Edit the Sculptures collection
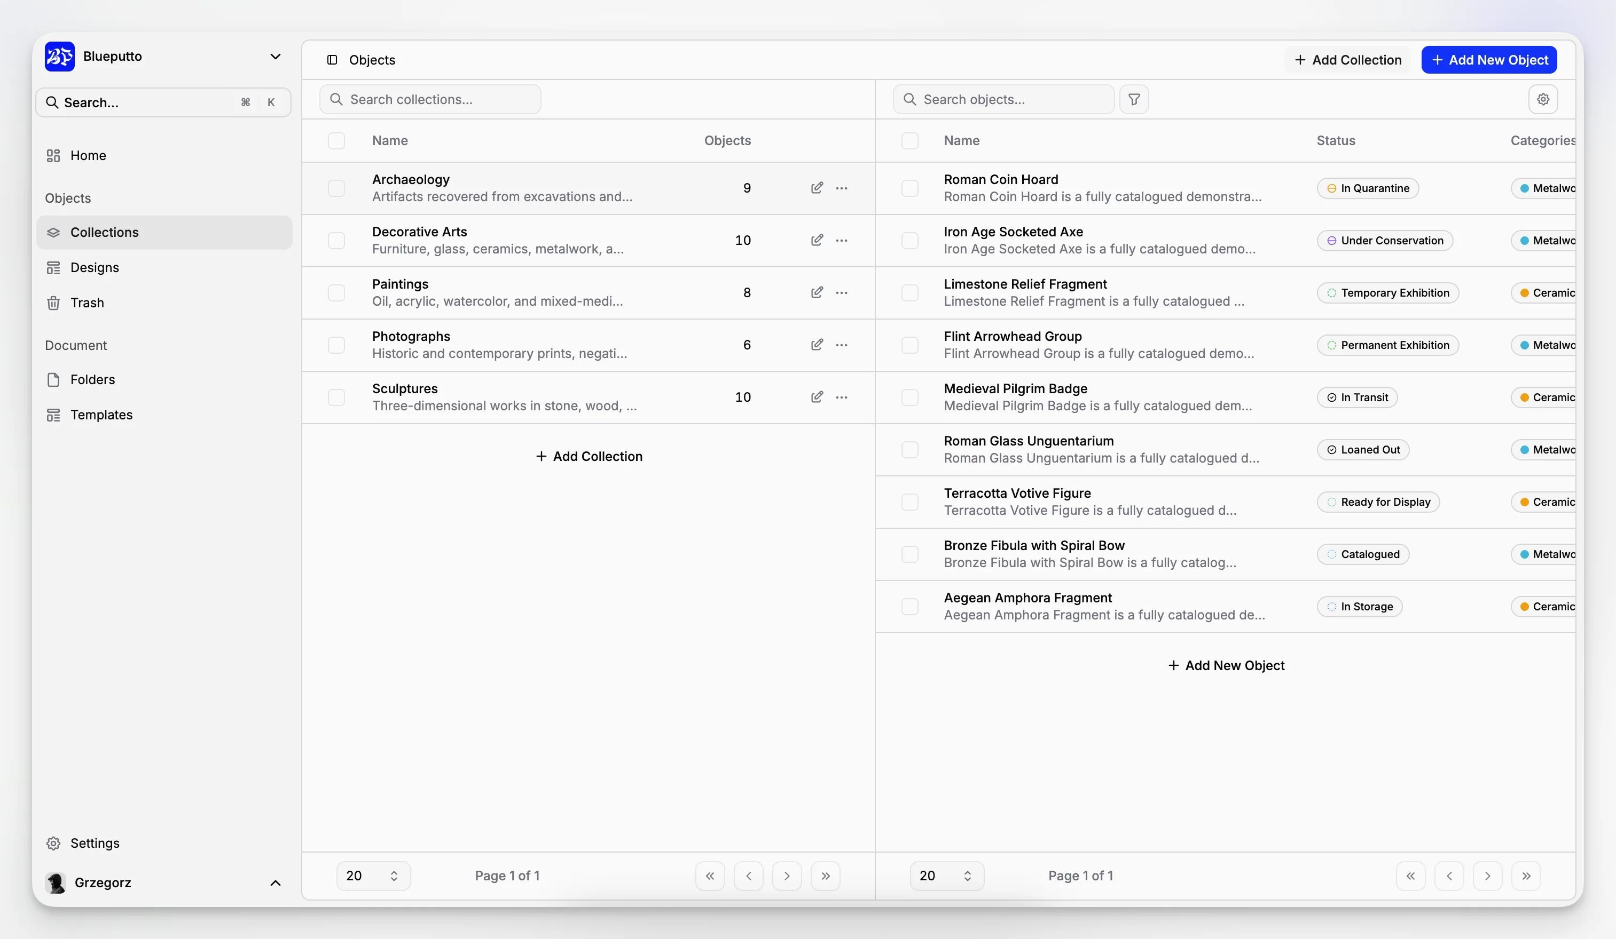Viewport: 1616px width, 939px height. [x=817, y=397]
